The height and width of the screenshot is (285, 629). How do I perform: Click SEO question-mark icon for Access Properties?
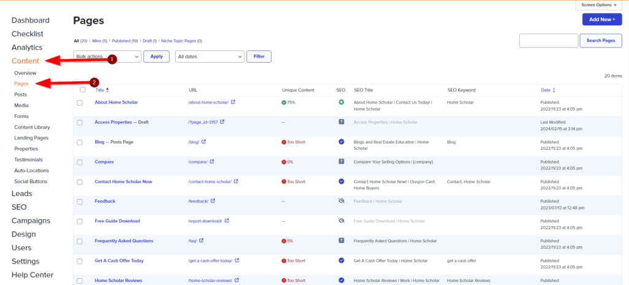pyautogui.click(x=342, y=122)
